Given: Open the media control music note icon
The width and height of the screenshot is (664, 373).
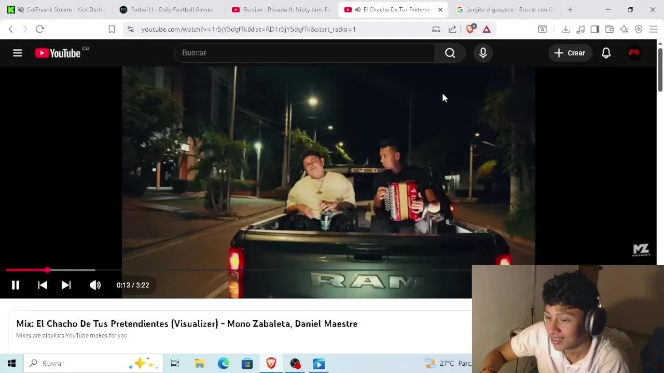Looking at the screenshot, I should point(580,30).
